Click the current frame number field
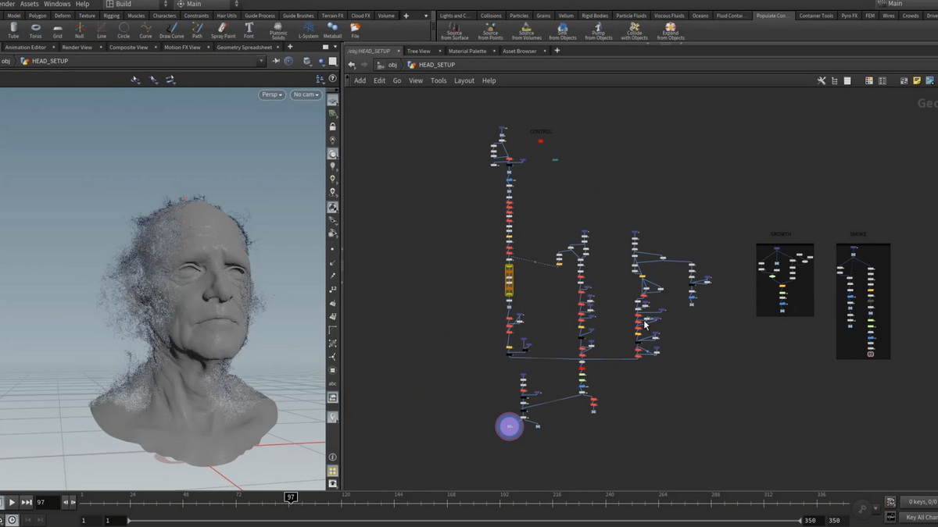This screenshot has width=938, height=527. (x=48, y=502)
